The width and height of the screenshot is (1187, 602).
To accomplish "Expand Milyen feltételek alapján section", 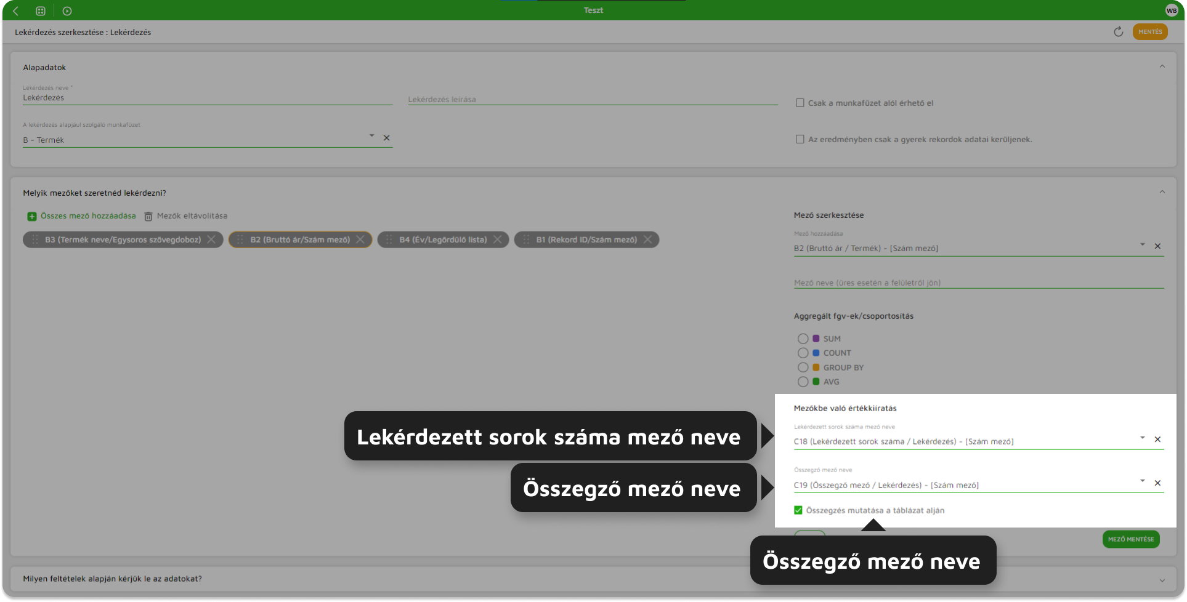I will tap(1162, 580).
